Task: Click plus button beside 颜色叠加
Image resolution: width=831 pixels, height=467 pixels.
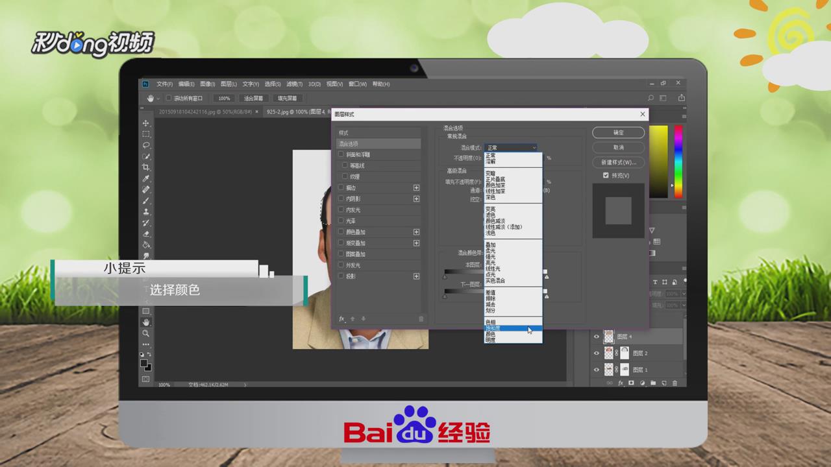Action: [416, 232]
